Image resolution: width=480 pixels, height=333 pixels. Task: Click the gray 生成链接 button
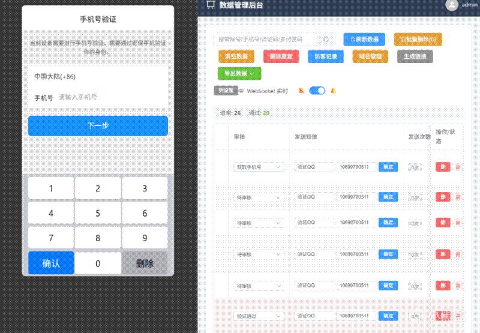[415, 56]
